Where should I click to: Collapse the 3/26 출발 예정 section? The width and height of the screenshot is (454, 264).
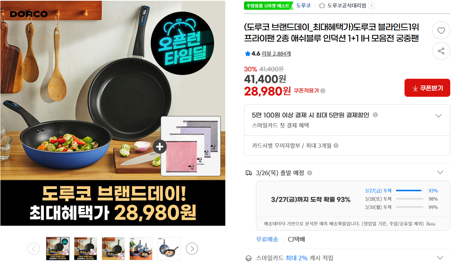point(440,172)
